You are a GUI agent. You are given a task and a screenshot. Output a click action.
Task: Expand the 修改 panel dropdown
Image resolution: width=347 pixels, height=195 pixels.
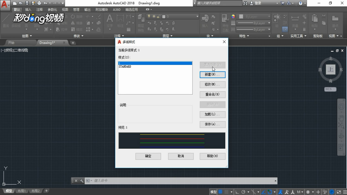(x=79, y=36)
